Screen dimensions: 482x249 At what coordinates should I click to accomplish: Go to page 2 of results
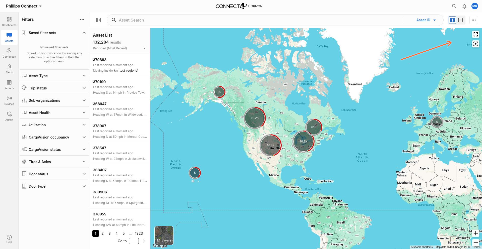click(102, 233)
